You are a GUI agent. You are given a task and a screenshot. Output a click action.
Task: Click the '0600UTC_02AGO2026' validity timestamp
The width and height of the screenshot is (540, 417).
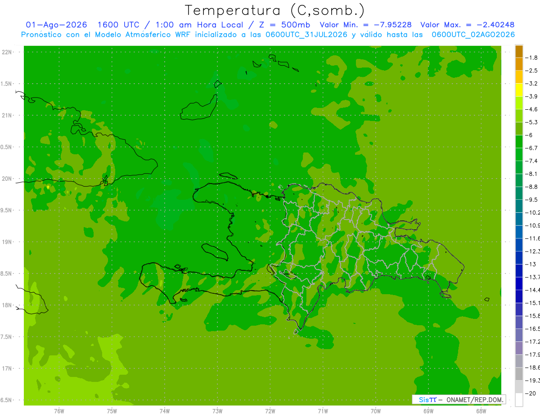(473, 35)
